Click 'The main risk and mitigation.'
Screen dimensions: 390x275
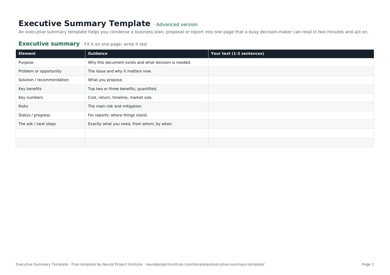pyautogui.click(x=115, y=106)
